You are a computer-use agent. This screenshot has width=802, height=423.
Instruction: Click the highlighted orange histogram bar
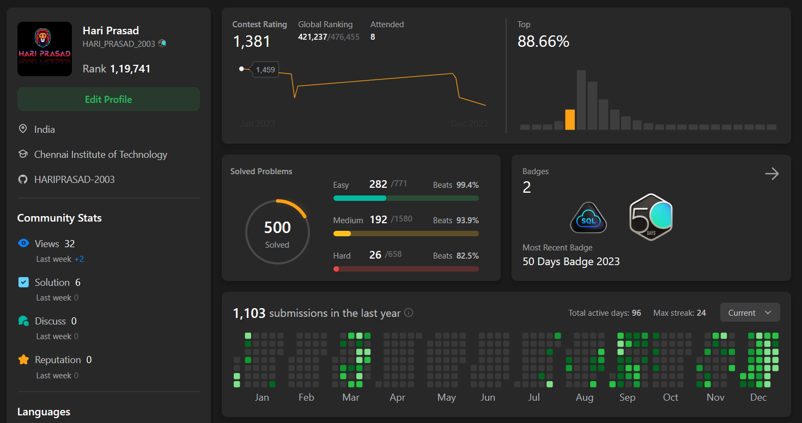(570, 119)
